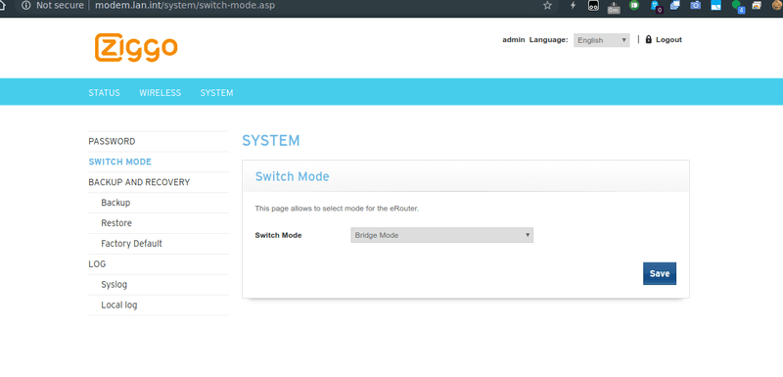Viewport: 783px width, 377px height.
Task: Click the green Pushbullet extension icon
Action: coord(634,5)
